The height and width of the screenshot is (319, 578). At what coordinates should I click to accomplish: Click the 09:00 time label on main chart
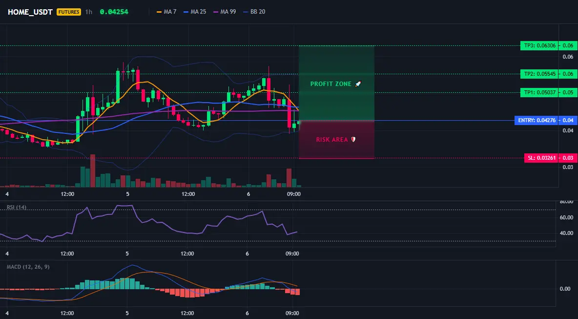click(293, 194)
